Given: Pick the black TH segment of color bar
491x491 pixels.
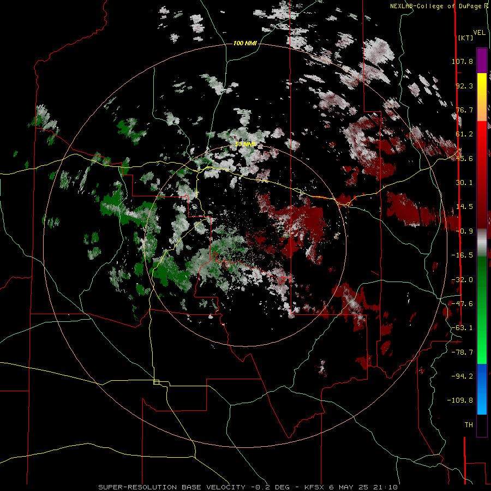Looking at the screenshot, I should 482,425.
